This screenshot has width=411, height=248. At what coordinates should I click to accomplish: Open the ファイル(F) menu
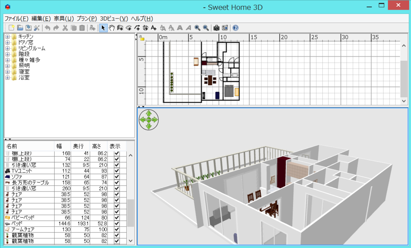[x=16, y=18]
